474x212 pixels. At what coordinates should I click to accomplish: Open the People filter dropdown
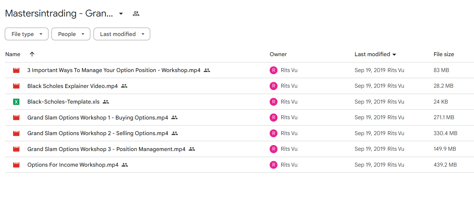(x=71, y=34)
